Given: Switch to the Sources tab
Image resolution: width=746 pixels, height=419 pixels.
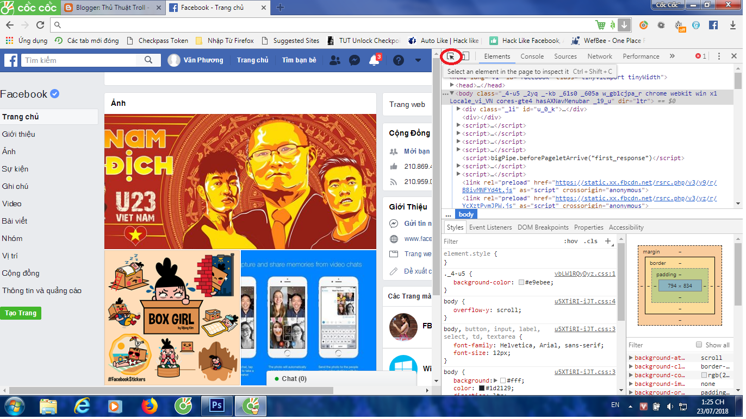Looking at the screenshot, I should [x=565, y=56].
